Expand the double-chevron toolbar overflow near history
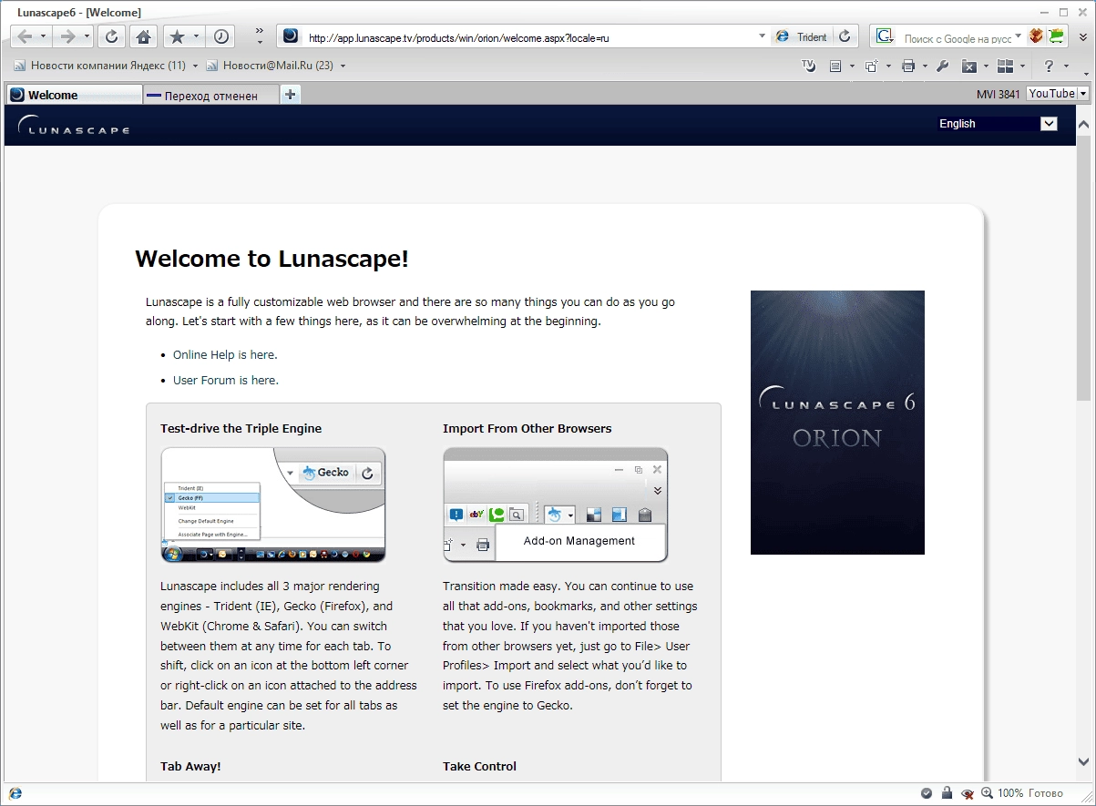Viewport: 1096px width, 806px height. (260, 36)
